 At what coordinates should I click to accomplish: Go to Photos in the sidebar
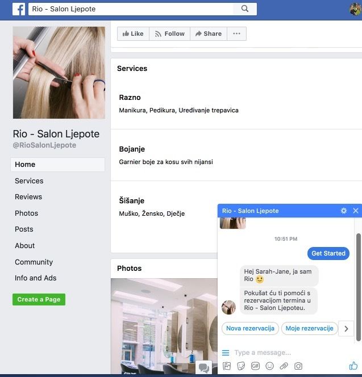[x=27, y=213]
